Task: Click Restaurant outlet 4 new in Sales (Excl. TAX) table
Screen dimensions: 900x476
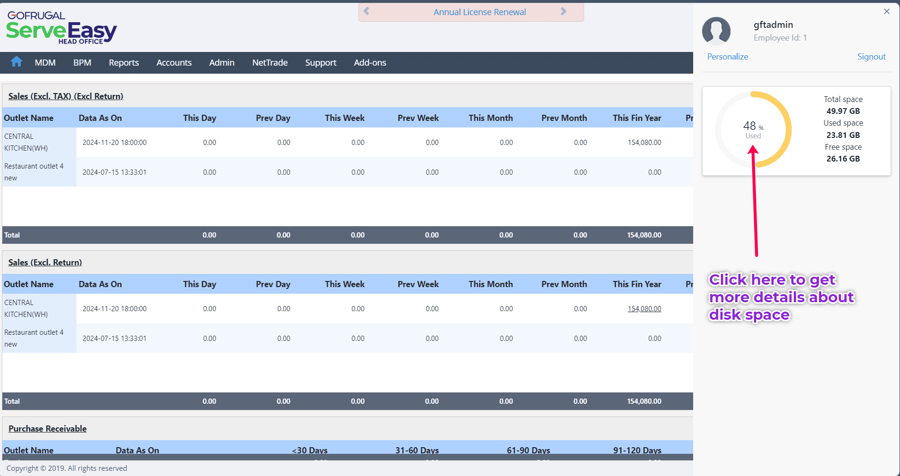Action: (x=34, y=172)
